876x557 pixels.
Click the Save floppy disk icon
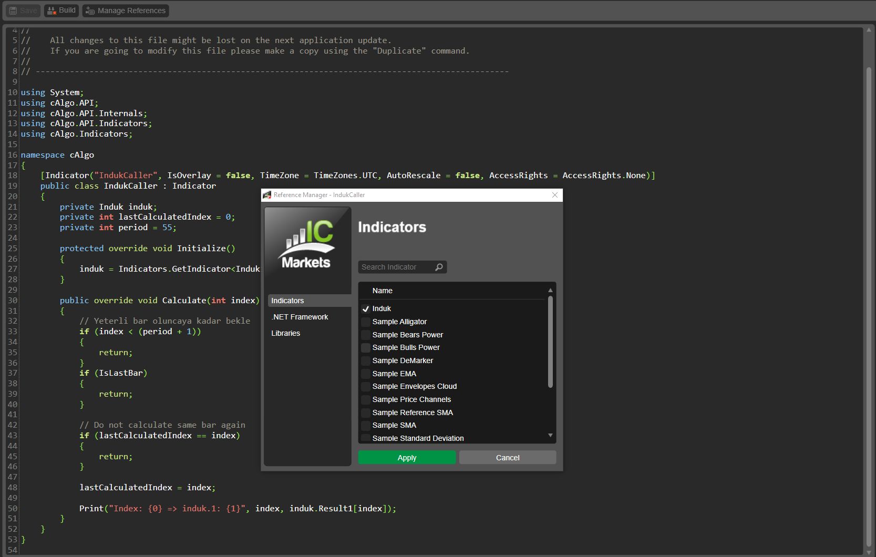13,11
